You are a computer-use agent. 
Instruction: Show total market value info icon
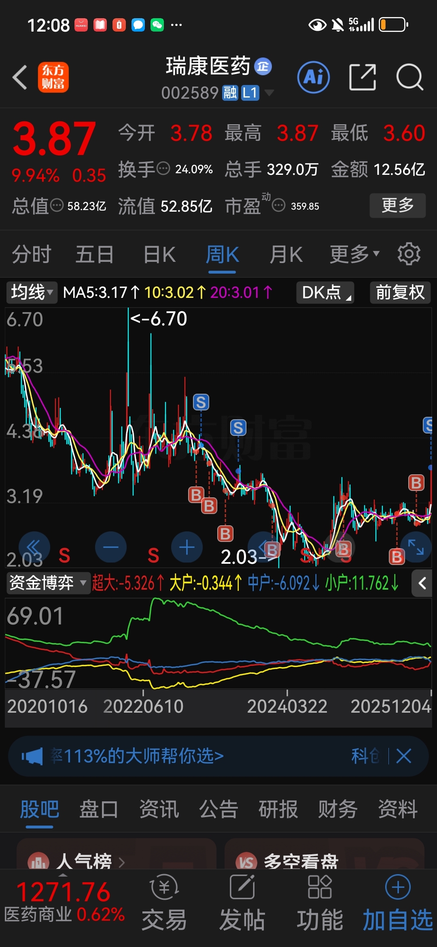pyautogui.click(x=57, y=205)
